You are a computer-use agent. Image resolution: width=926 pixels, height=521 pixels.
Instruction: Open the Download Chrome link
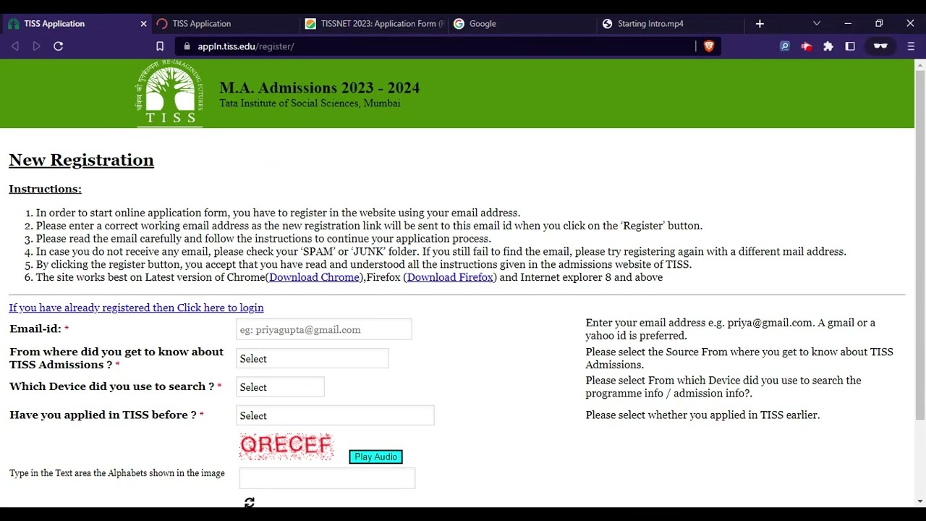coord(314,277)
